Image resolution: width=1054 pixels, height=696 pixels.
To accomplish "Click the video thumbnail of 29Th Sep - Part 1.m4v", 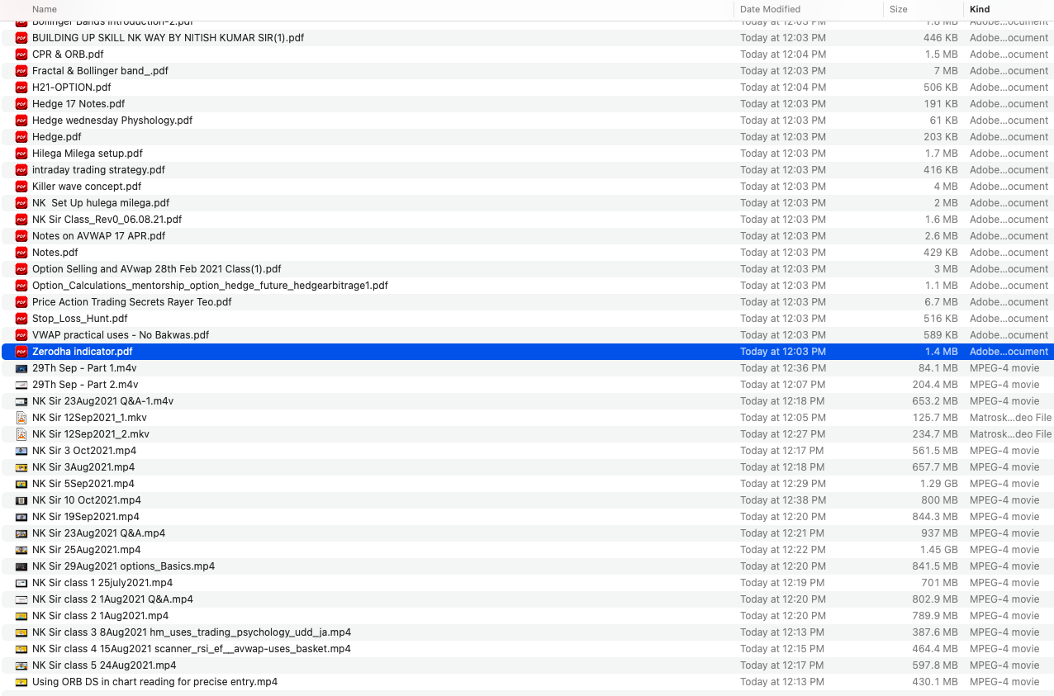I will [x=21, y=368].
